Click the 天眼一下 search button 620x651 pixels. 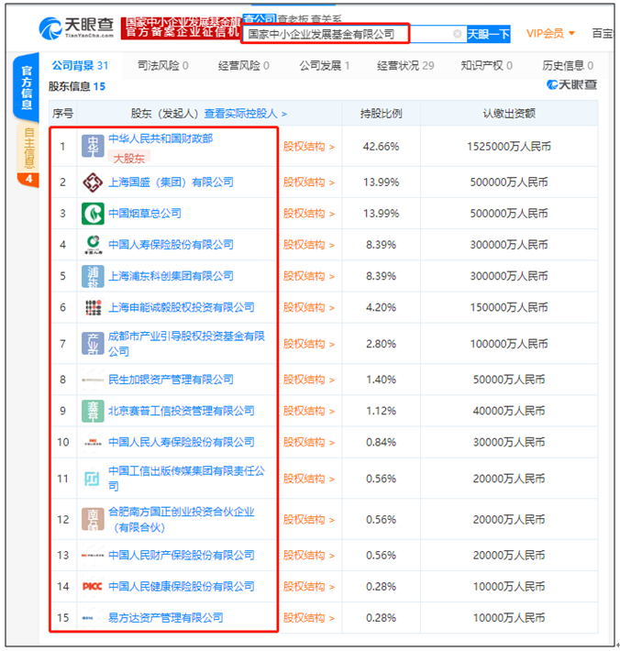[x=488, y=34]
